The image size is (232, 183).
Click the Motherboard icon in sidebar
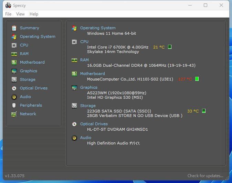pos(14,62)
